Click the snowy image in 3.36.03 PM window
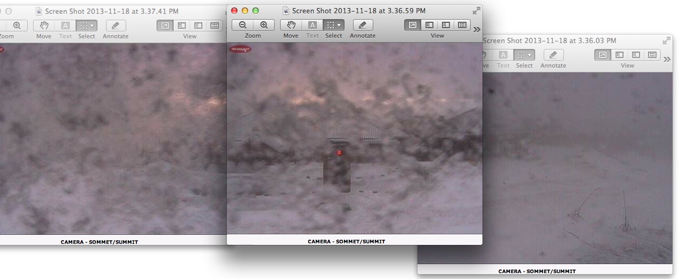This screenshot has height=279, width=680. (577, 168)
